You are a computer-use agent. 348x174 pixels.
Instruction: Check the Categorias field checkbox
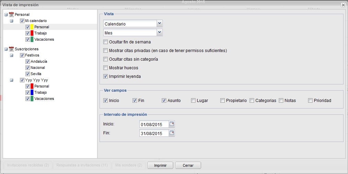(252, 101)
